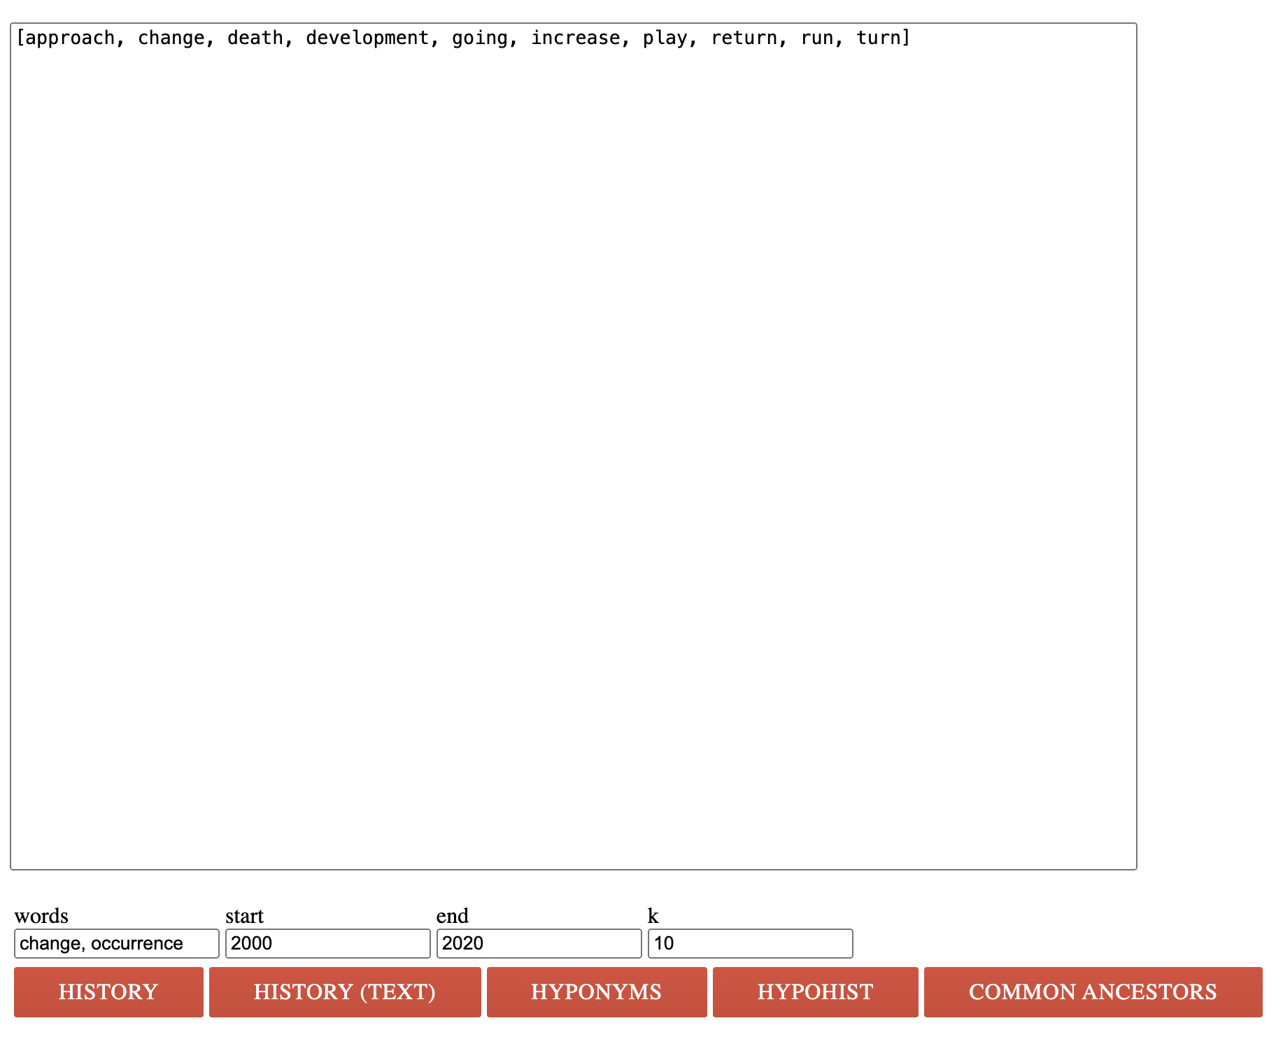Click the word 'death' in the output
1283x1044 pixels.
click(x=255, y=38)
